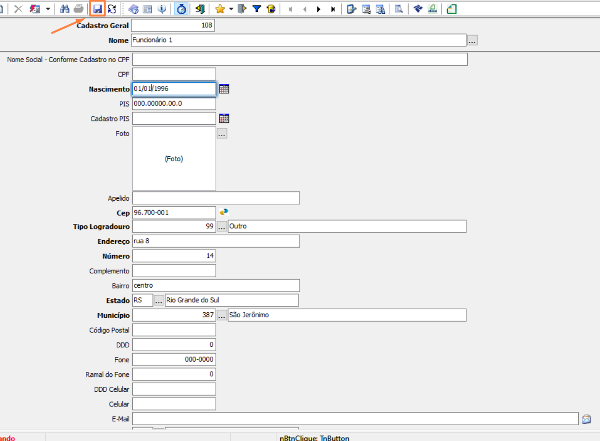Viewport: 600px width, 441px height.
Task: Click the printer icon in toolbar
Action: [78, 9]
